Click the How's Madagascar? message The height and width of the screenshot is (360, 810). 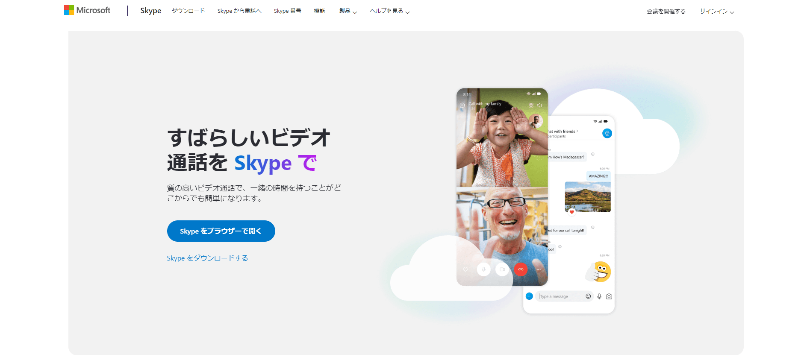click(x=567, y=157)
